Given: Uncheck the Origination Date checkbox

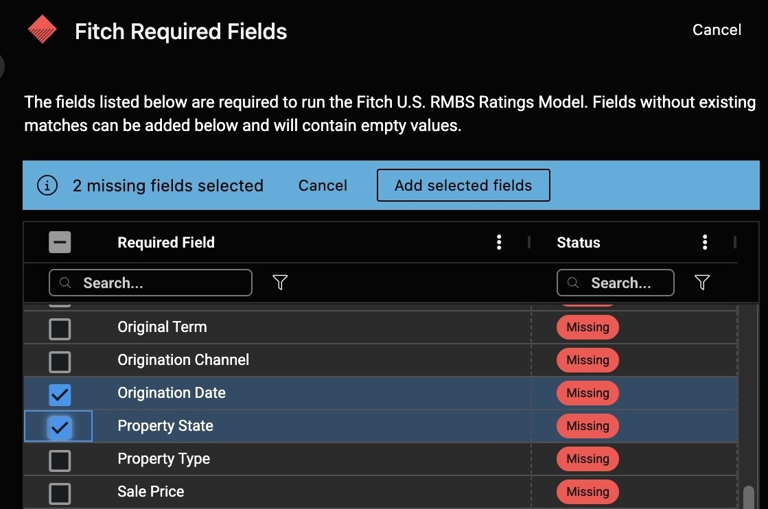Looking at the screenshot, I should click(x=60, y=394).
